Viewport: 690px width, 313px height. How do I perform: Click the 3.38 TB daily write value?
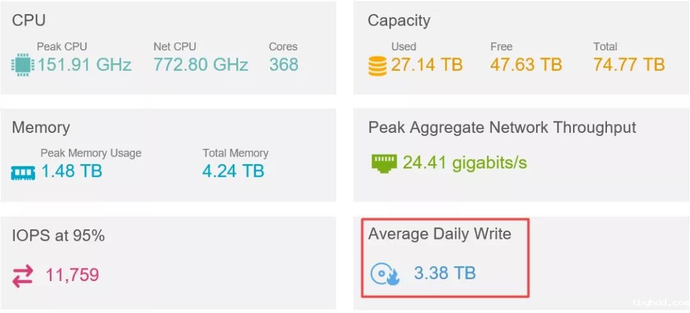(x=445, y=273)
